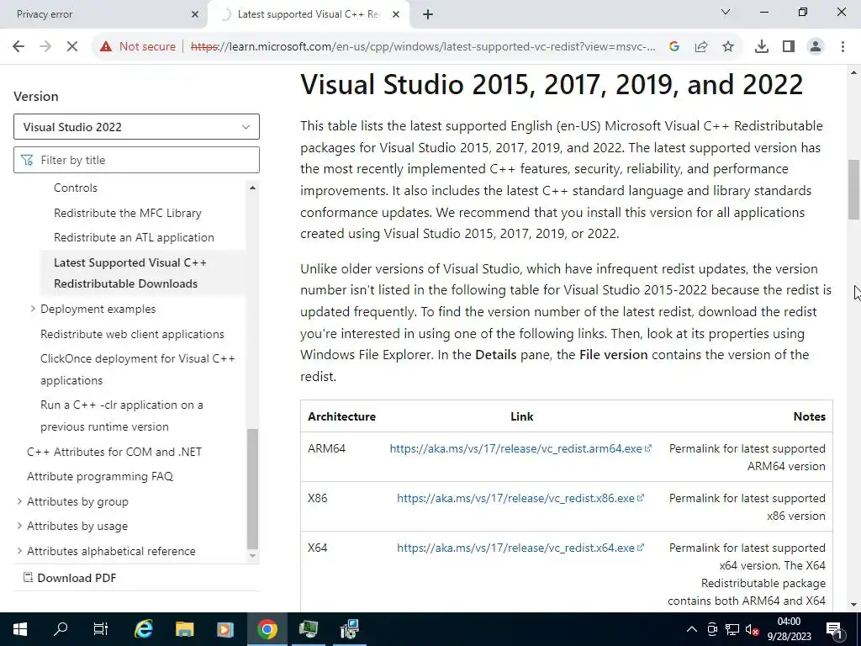Expand Attributes by usage
The height and width of the screenshot is (646, 861).
[19, 526]
